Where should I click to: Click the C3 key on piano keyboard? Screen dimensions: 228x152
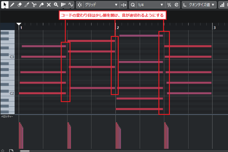click(7, 57)
